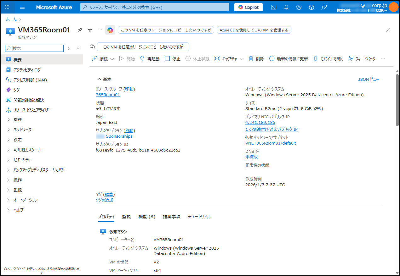The height and width of the screenshot is (276, 400).
Task: Switch to the 推奨事項 tab
Action: coord(171,217)
